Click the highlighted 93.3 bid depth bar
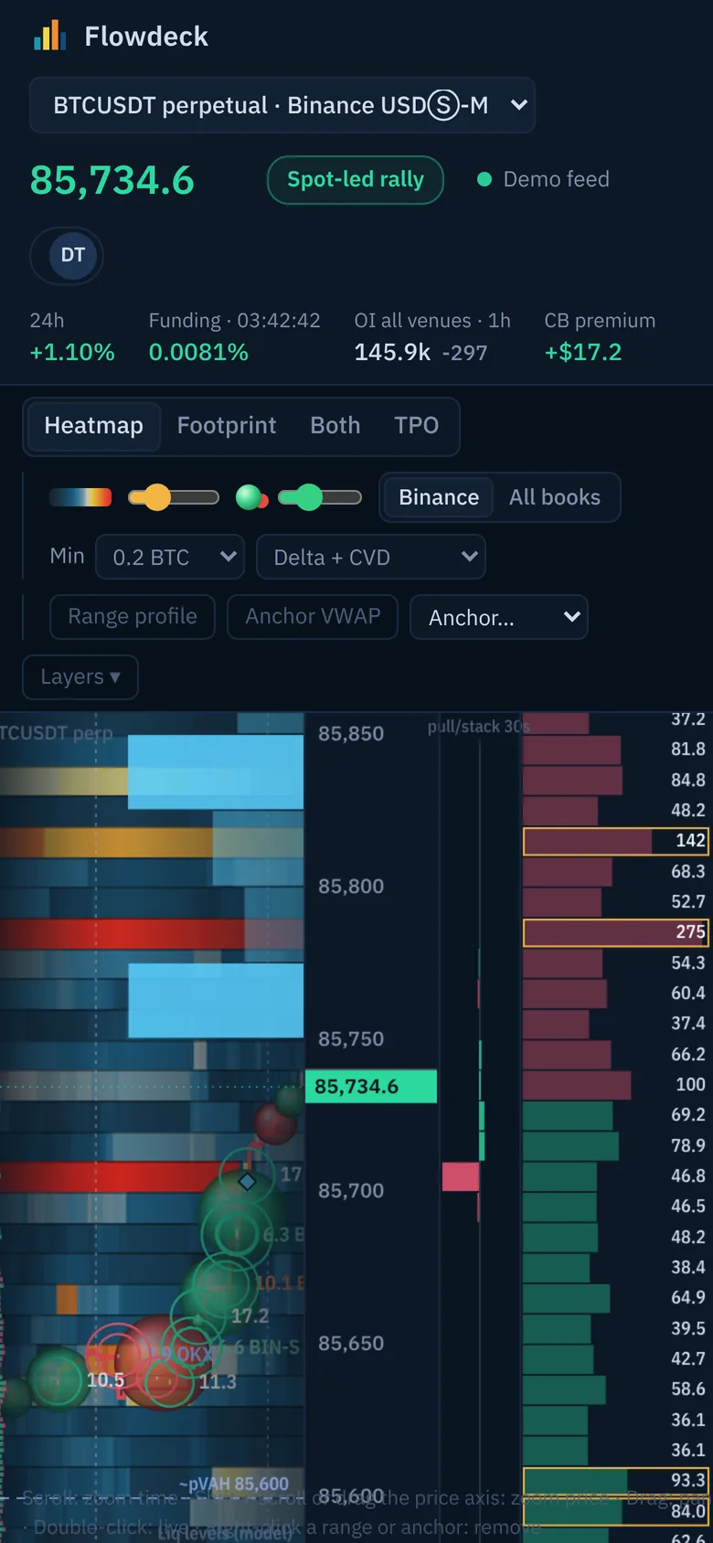The width and height of the screenshot is (713, 1543). [x=616, y=1481]
